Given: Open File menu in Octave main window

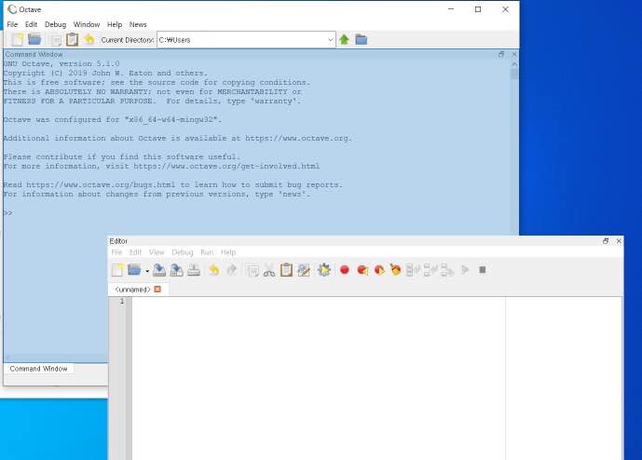Looking at the screenshot, I should click(12, 24).
